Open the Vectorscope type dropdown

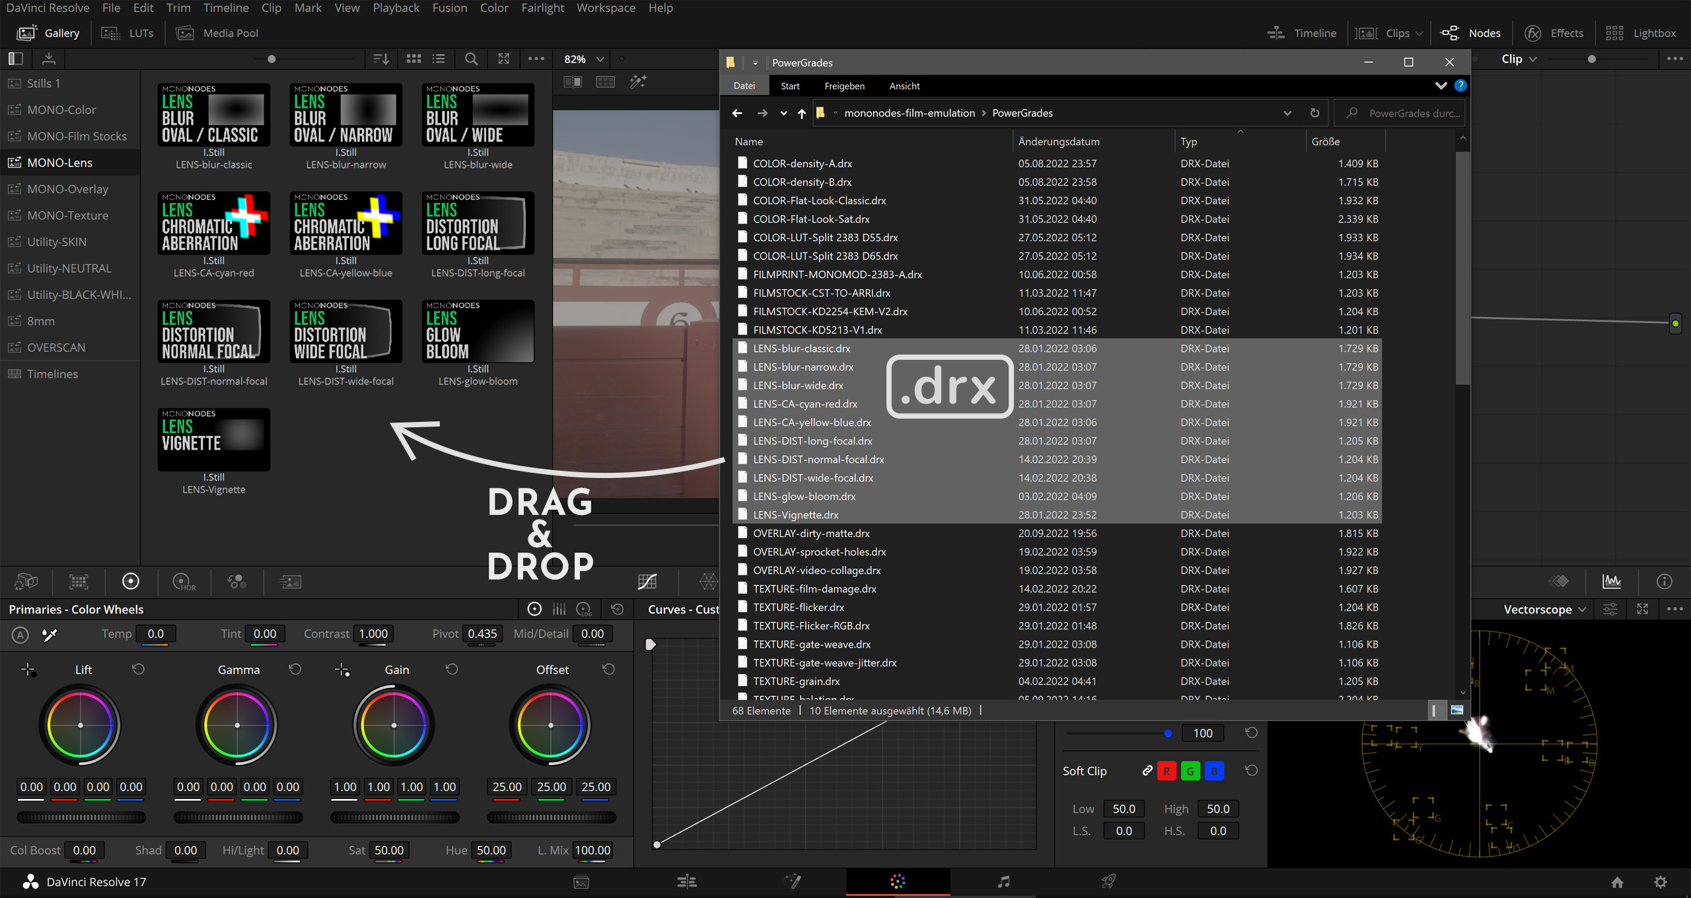pos(1545,609)
